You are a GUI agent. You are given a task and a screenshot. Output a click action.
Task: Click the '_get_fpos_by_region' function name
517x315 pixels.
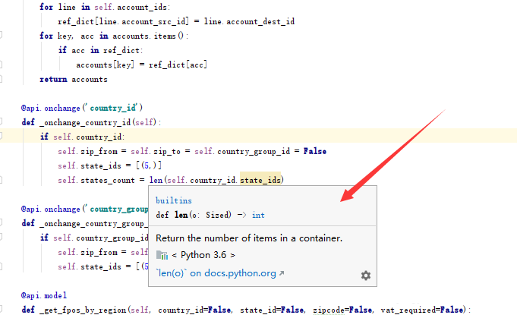pos(83,310)
